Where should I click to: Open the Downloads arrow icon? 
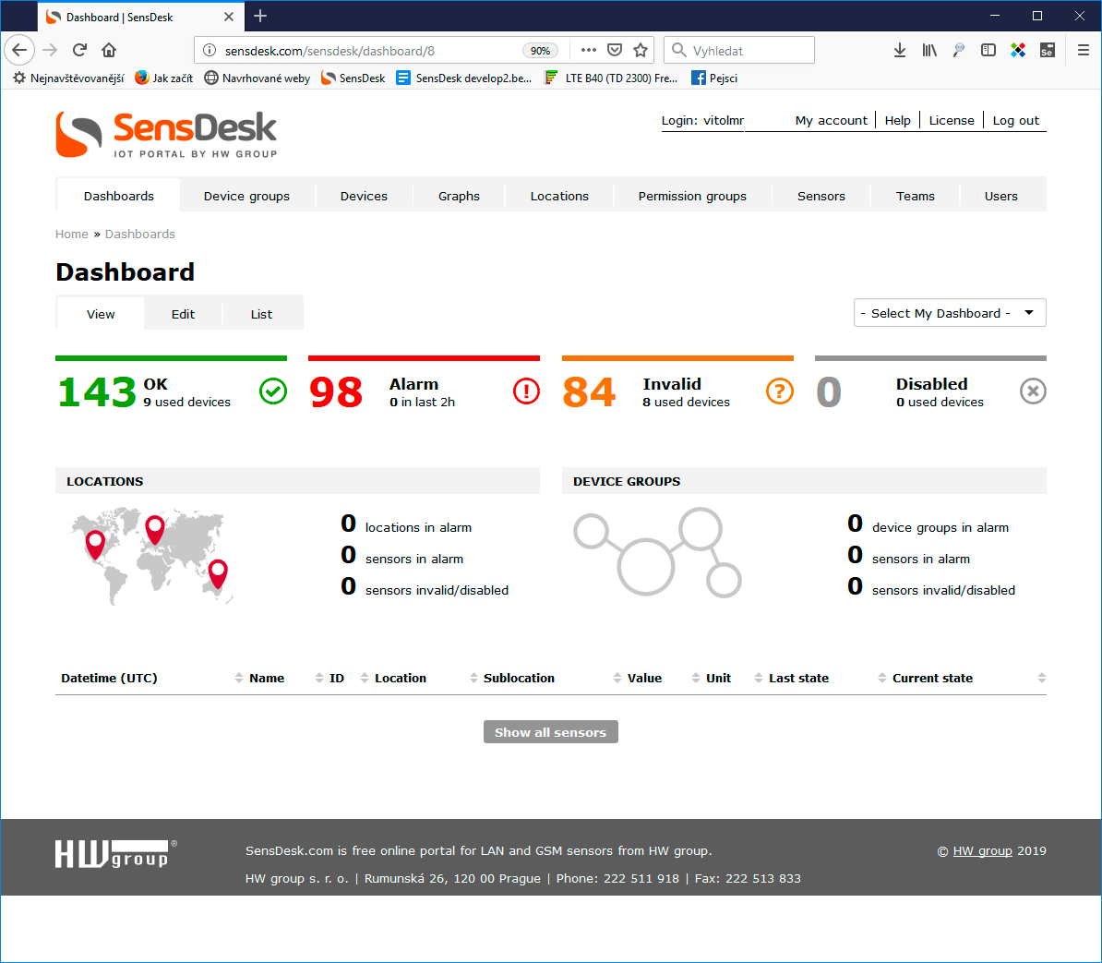[x=900, y=50]
